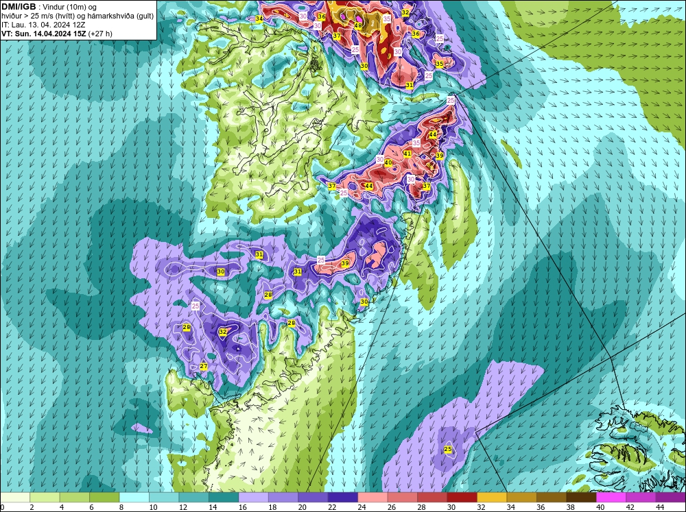This screenshot has width=686, height=512.
Task: Select the yellow '40' gust label on the map
Action: point(388,162)
